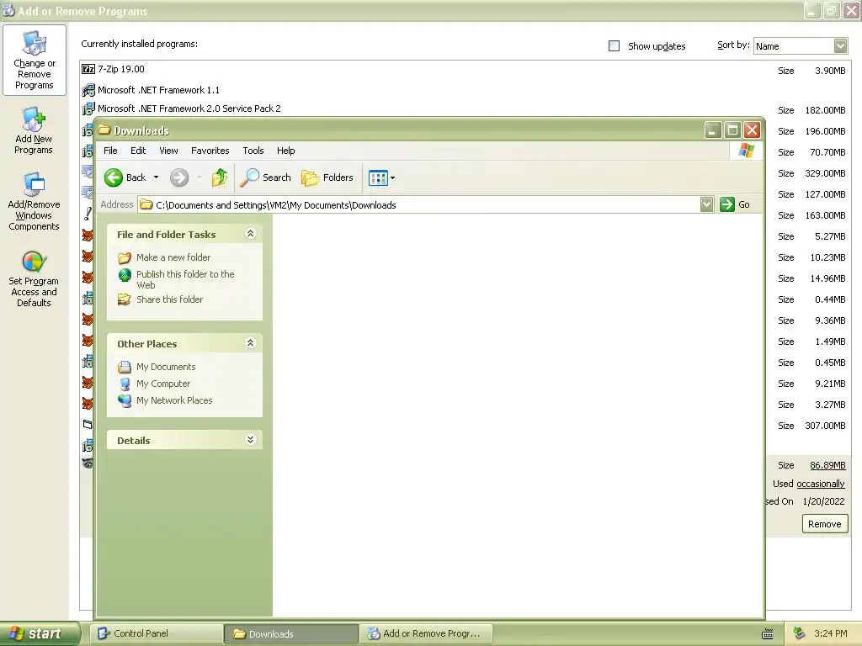862x646 pixels.
Task: Open Back button history dropdown arrow
Action: tap(156, 177)
